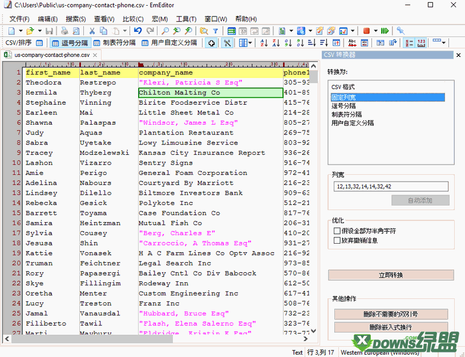Open the 宏(M) menu
Image resolution: width=465 pixels, height=357 pixels.
(x=160, y=19)
